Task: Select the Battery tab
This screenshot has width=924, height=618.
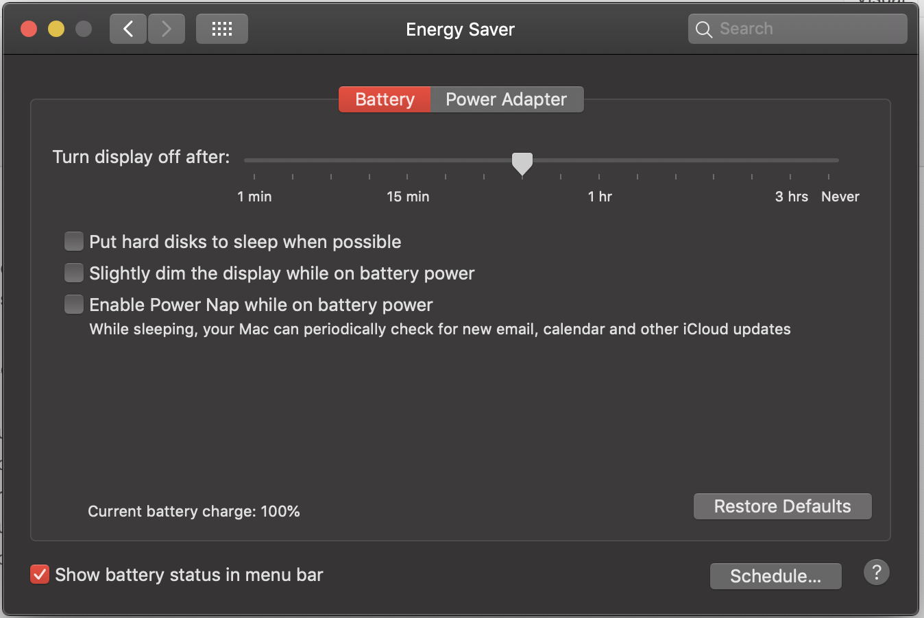Action: click(x=384, y=99)
